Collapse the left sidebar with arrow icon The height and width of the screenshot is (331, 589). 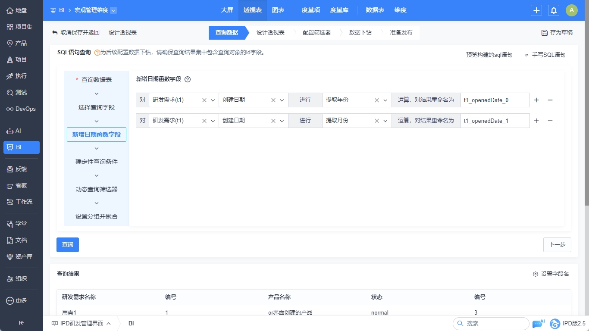[21, 323]
